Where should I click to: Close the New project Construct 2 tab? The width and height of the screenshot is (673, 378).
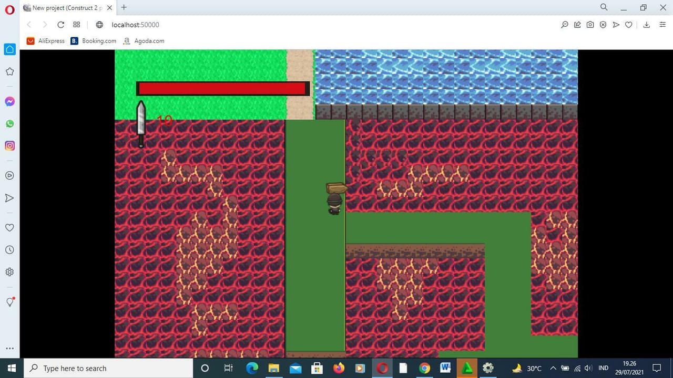tap(109, 8)
